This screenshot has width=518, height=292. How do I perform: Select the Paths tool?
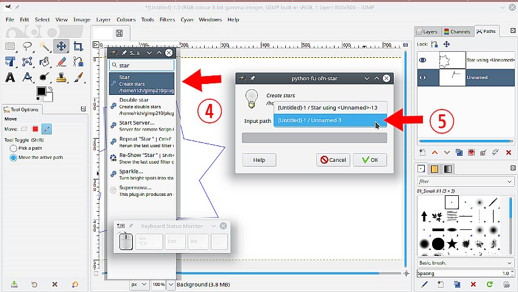78,61
